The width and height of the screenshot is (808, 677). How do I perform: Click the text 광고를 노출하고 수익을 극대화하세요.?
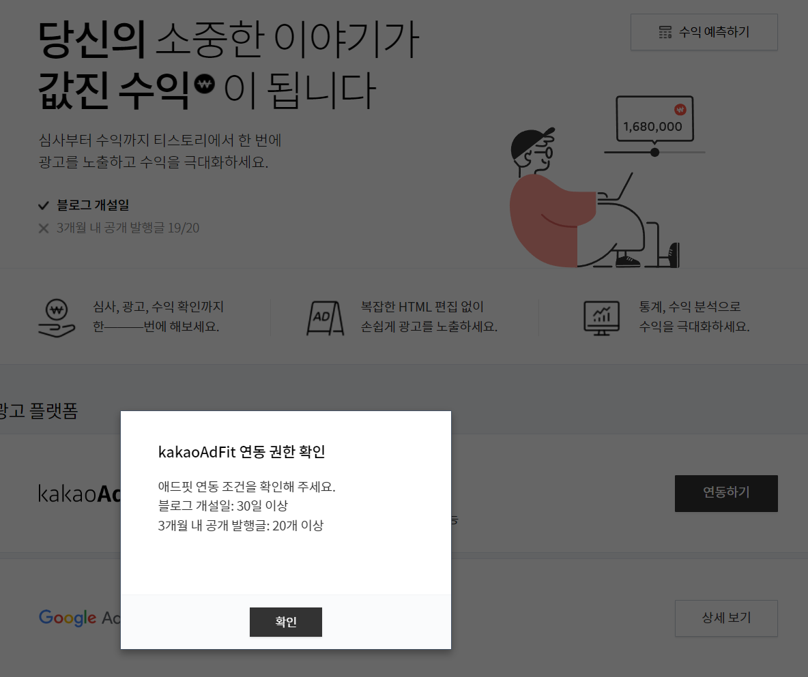point(154,162)
